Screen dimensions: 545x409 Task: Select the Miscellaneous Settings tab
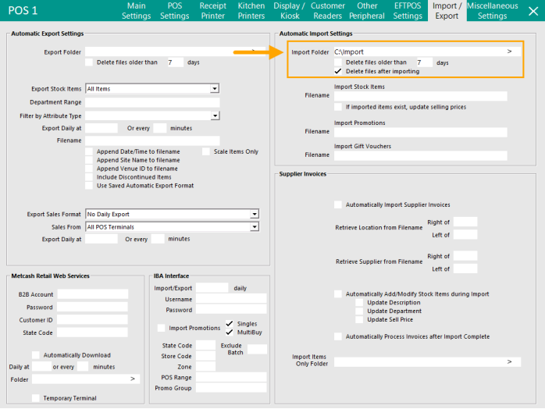coord(492,11)
